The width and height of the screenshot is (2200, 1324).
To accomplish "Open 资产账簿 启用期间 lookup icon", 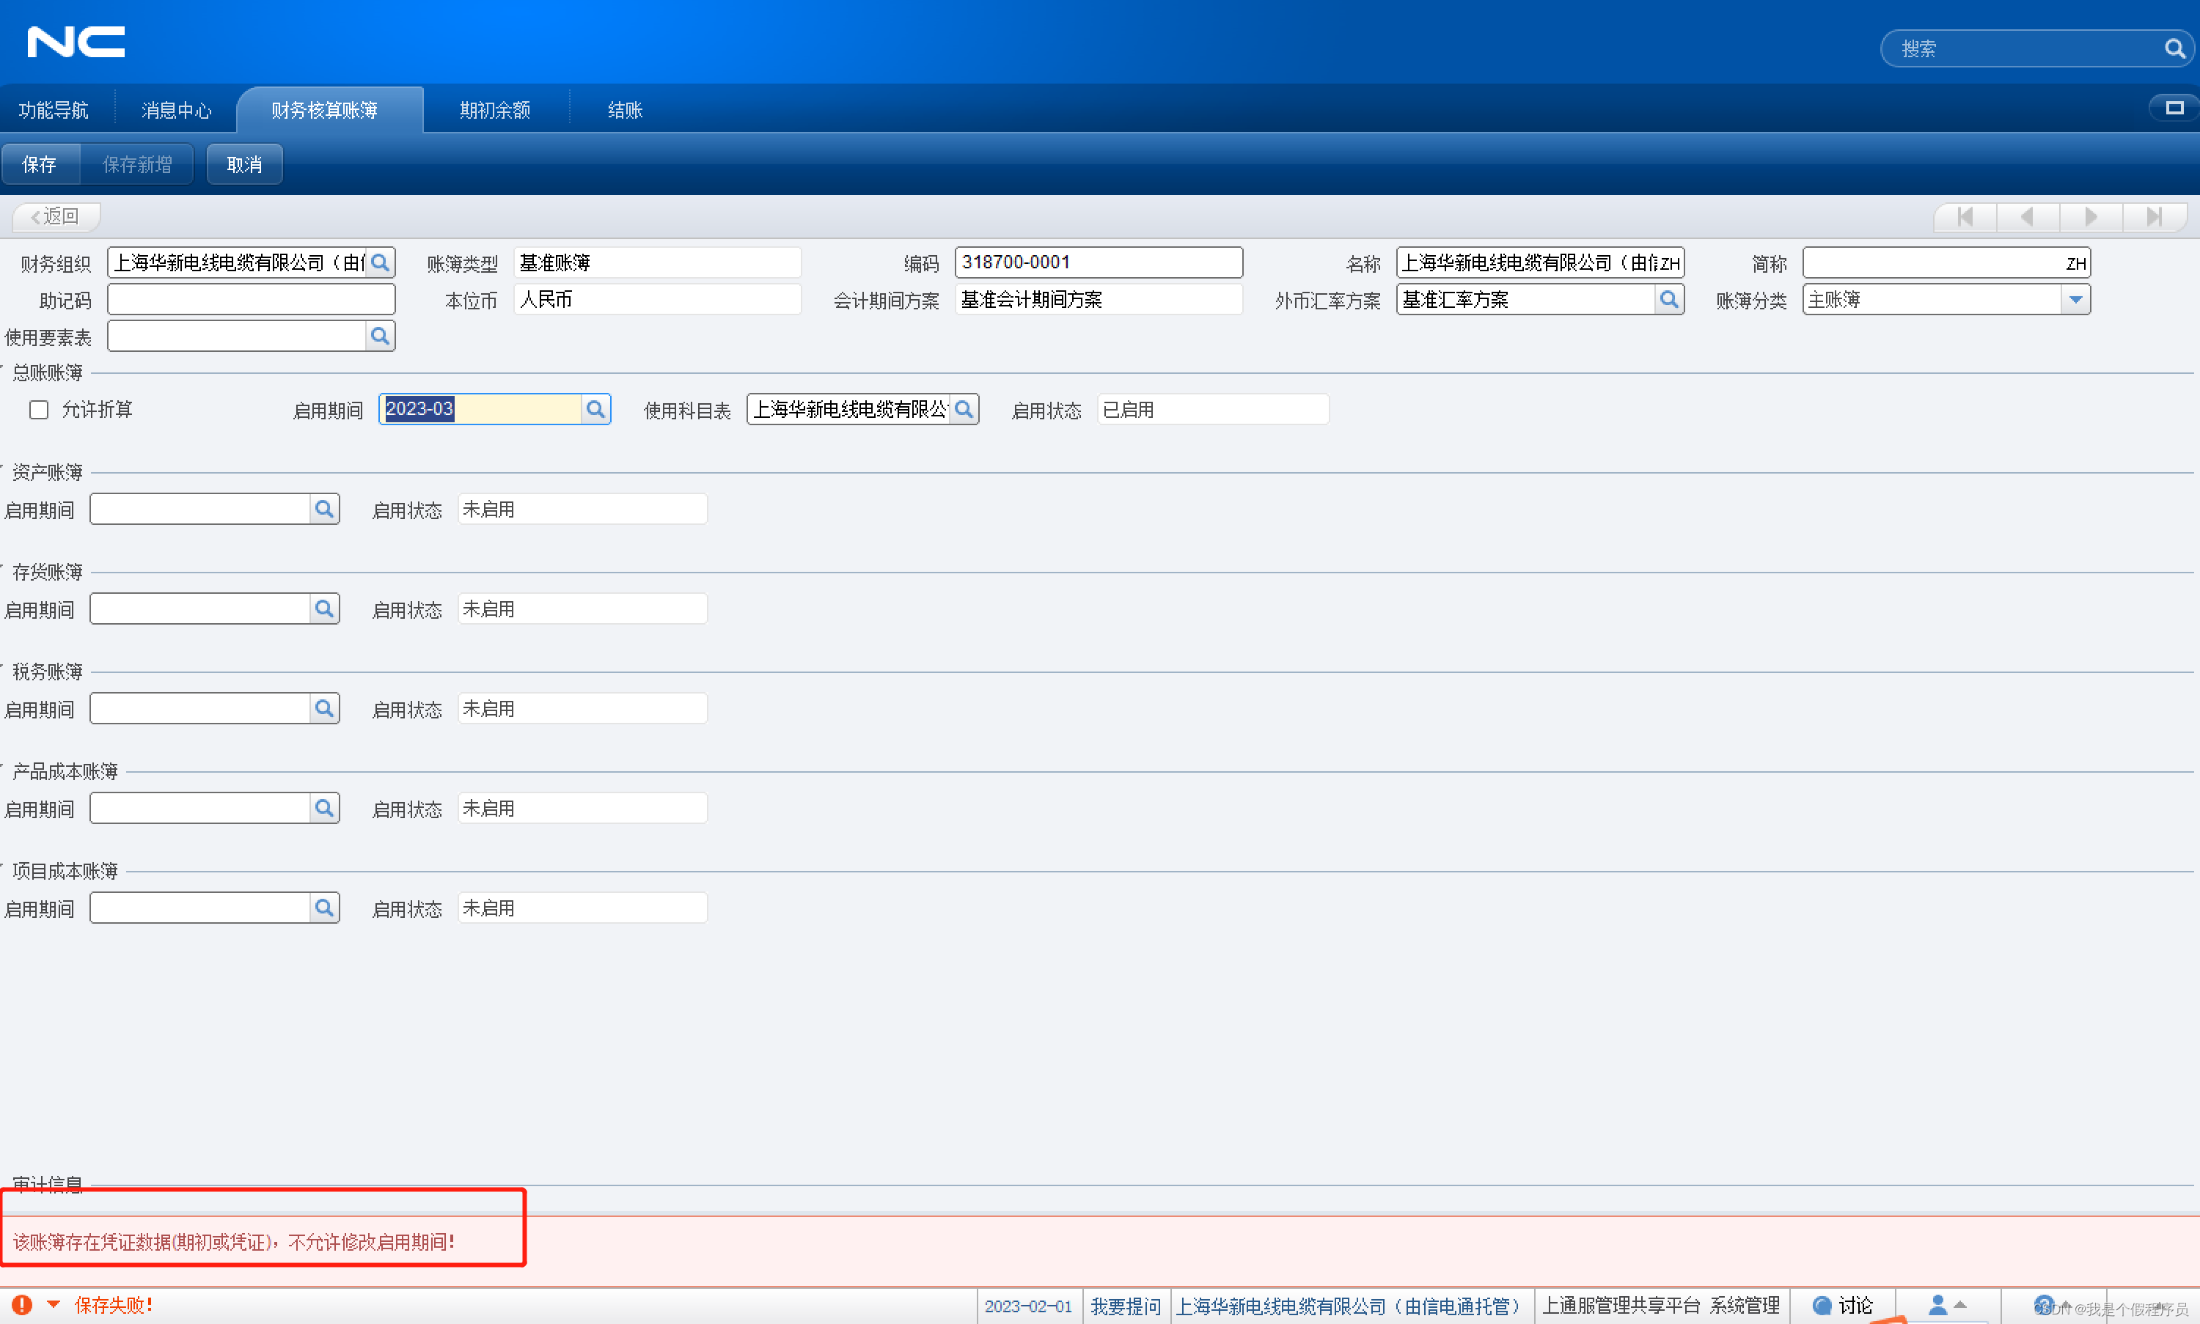I will click(324, 510).
